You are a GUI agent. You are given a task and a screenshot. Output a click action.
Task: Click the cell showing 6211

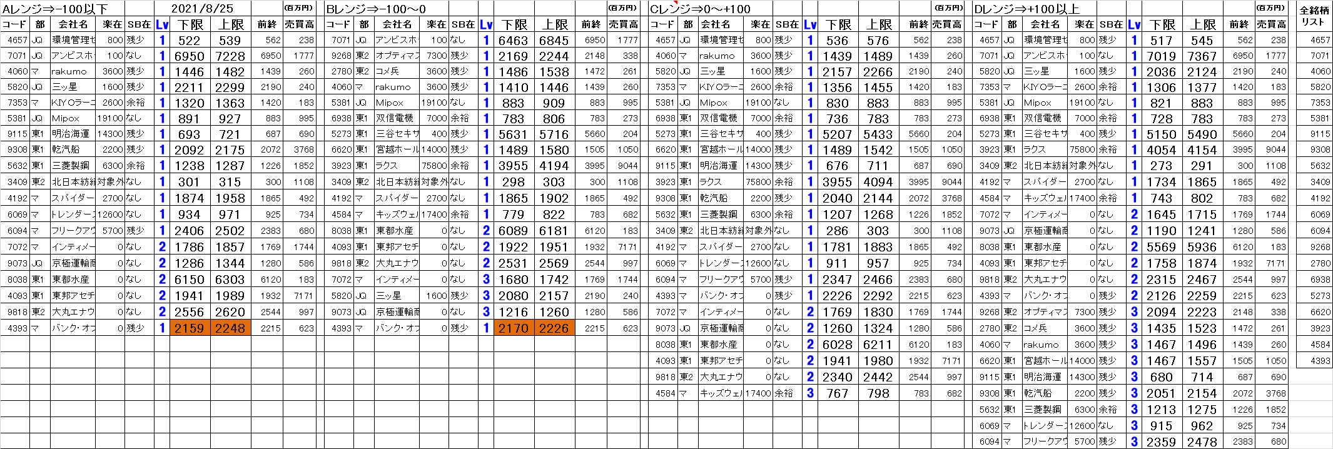tap(878, 344)
